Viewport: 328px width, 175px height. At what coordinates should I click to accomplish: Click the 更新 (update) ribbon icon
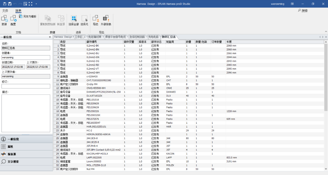(4, 20)
